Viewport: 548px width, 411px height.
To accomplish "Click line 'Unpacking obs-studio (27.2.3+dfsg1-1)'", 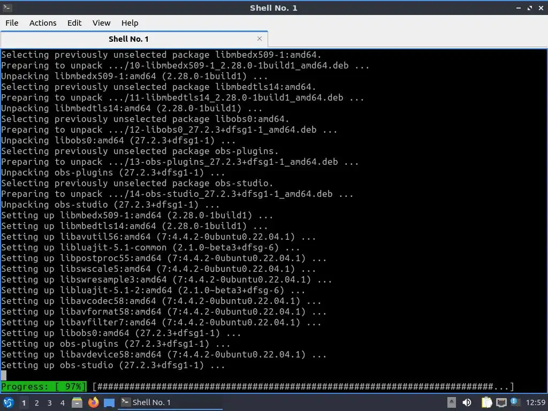I will (x=110, y=204).
